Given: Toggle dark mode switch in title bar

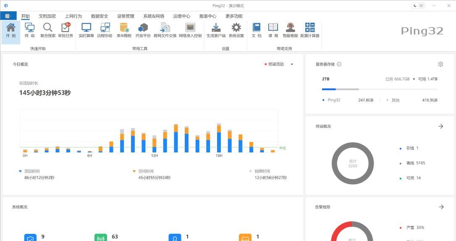Looking at the screenshot, I should pyautogui.click(x=418, y=5).
